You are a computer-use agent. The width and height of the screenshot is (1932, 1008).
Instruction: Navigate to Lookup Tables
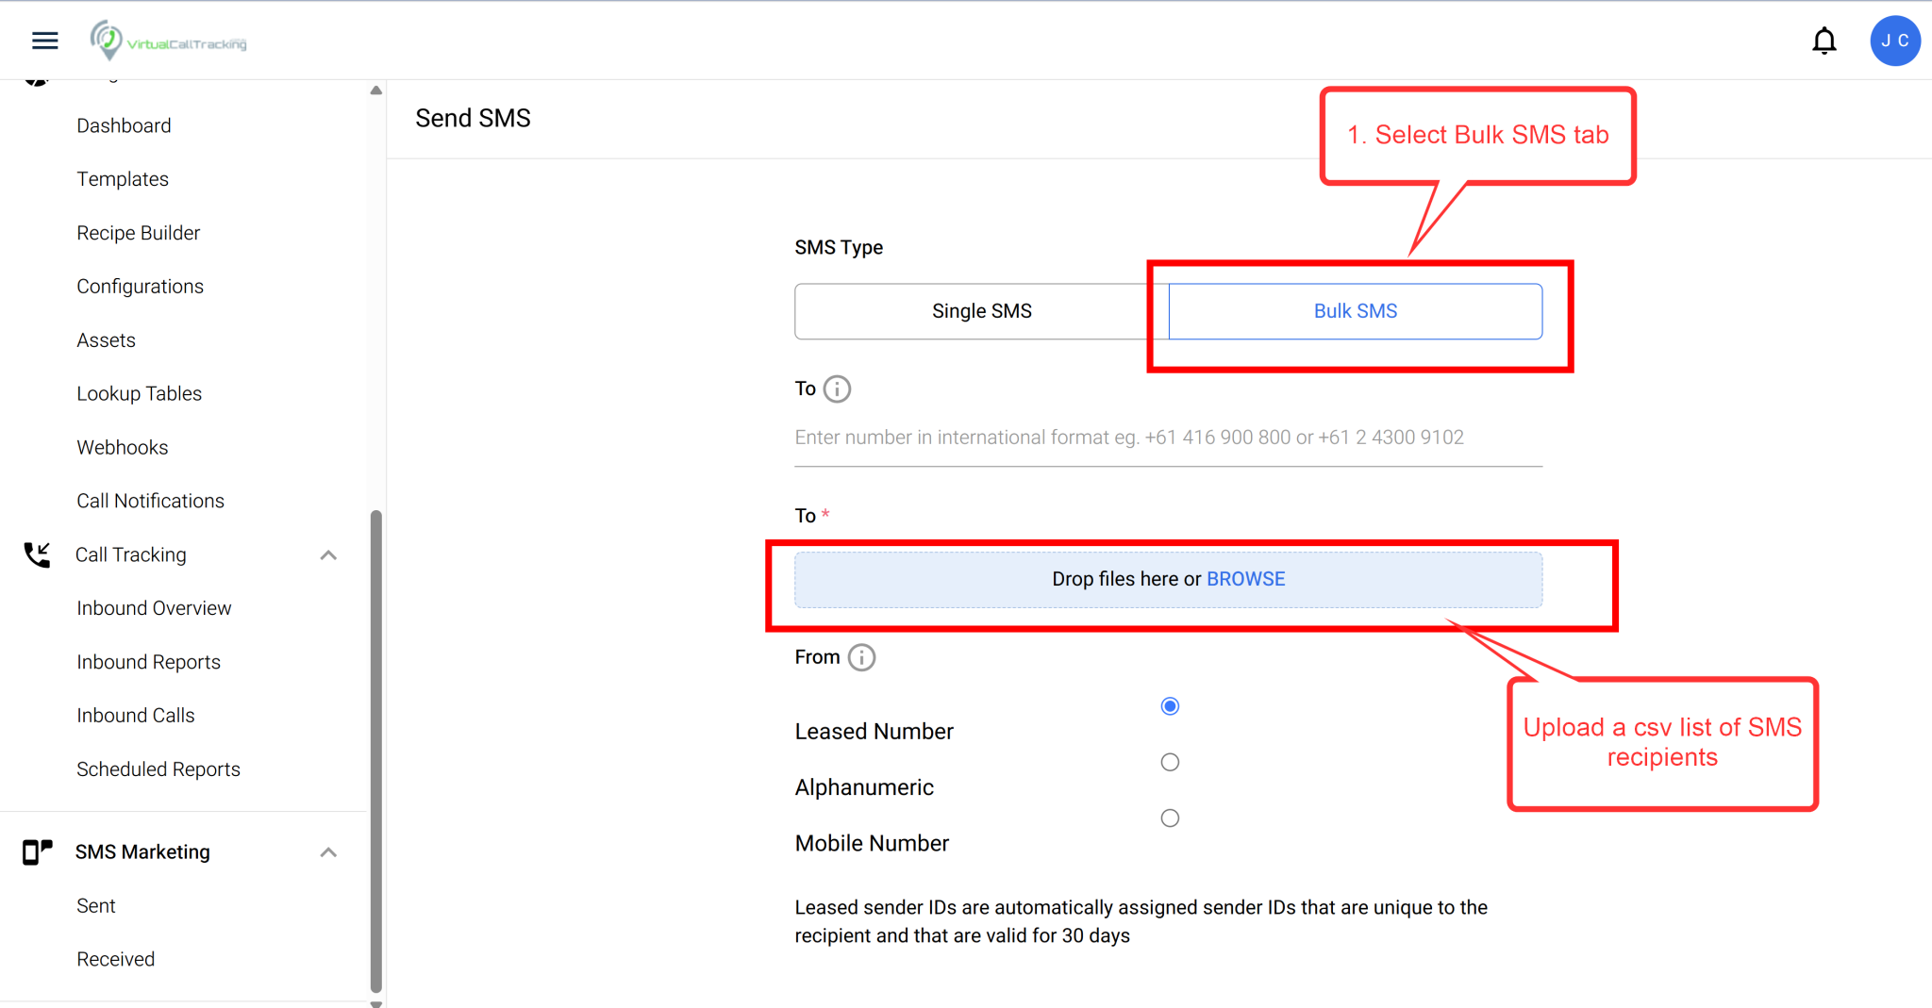[140, 393]
